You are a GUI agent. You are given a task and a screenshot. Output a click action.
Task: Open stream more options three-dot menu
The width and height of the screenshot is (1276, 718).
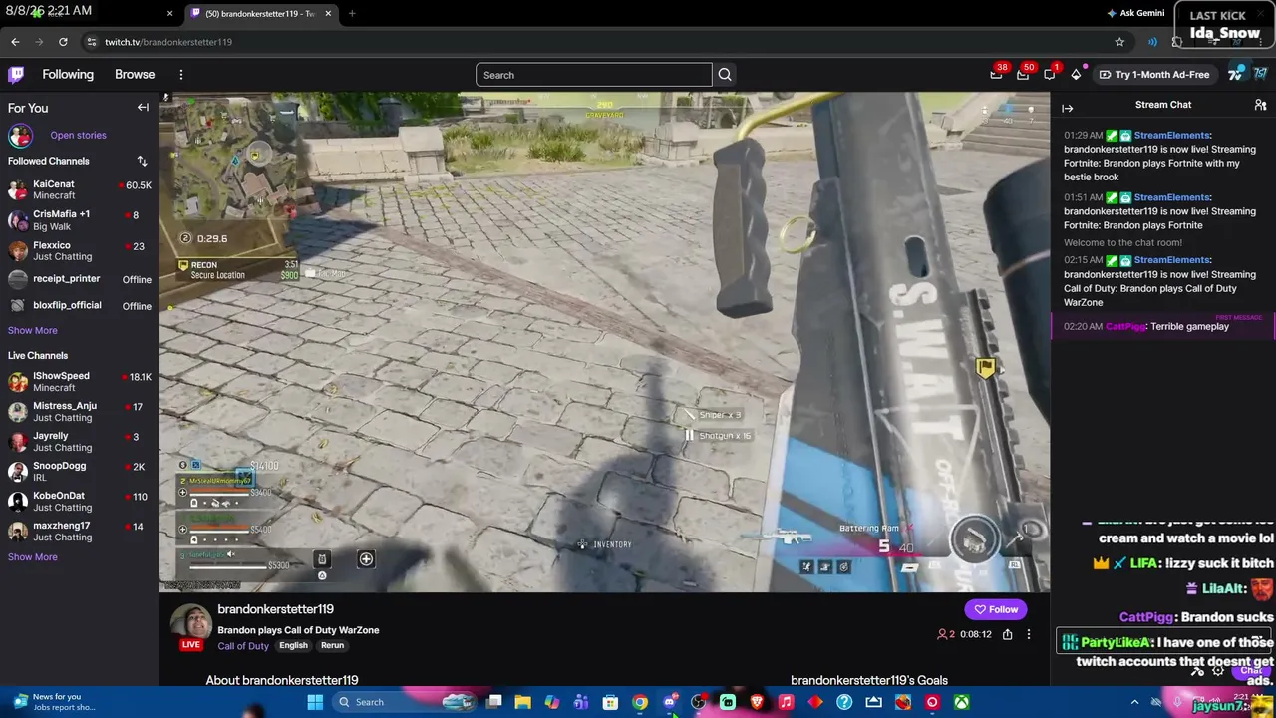click(1029, 634)
